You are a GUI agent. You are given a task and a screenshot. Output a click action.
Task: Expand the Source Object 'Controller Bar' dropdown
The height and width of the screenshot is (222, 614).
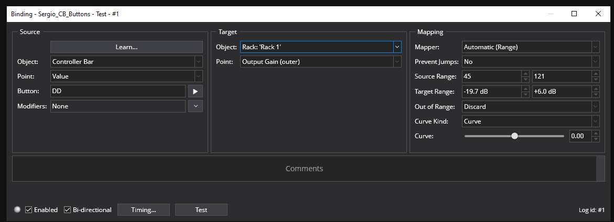click(x=198, y=61)
